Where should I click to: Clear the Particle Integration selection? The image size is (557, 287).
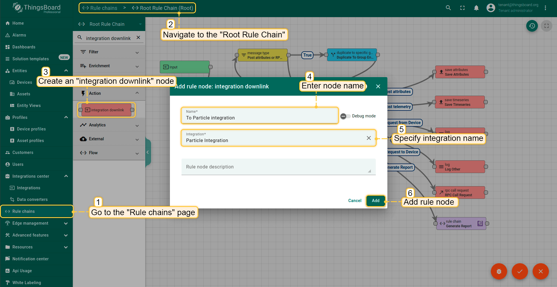click(x=369, y=138)
